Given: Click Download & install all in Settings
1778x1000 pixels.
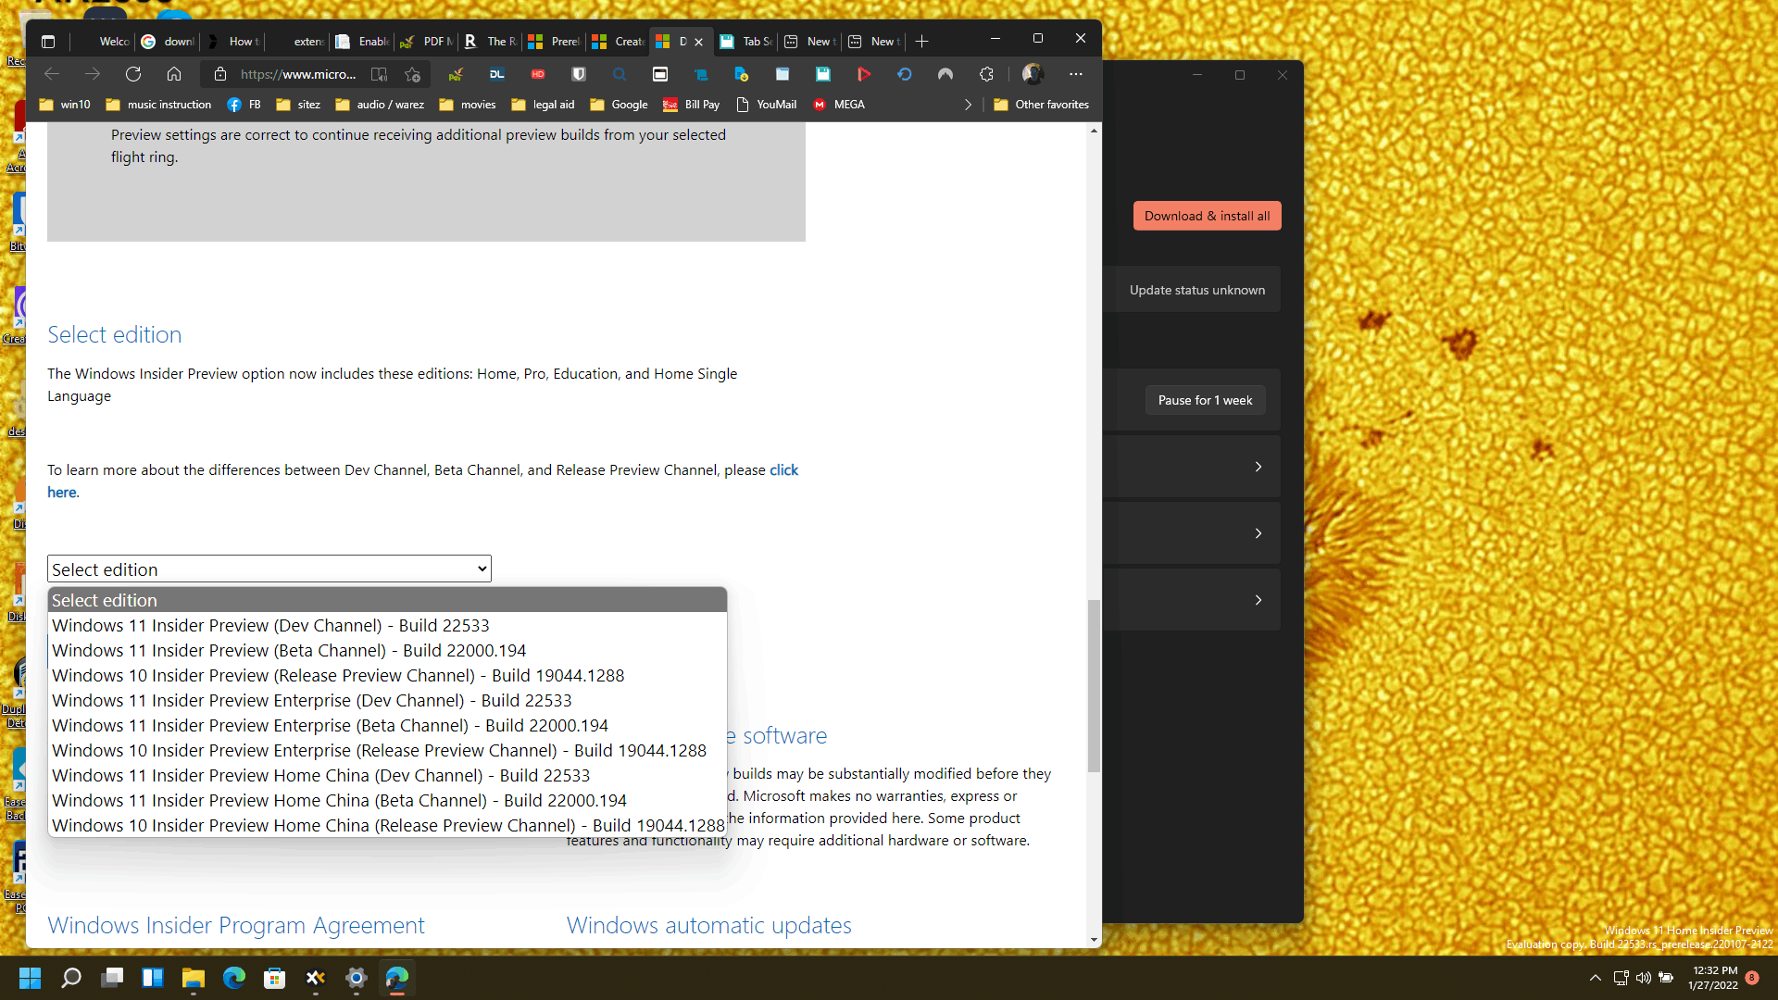Looking at the screenshot, I should click(x=1207, y=216).
